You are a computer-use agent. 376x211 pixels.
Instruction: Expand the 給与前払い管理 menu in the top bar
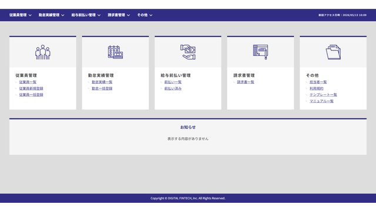pyautogui.click(x=86, y=15)
